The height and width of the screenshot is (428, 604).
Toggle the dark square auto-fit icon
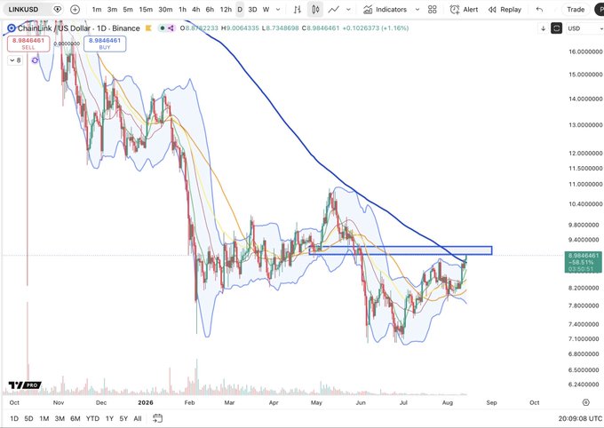[556, 28]
